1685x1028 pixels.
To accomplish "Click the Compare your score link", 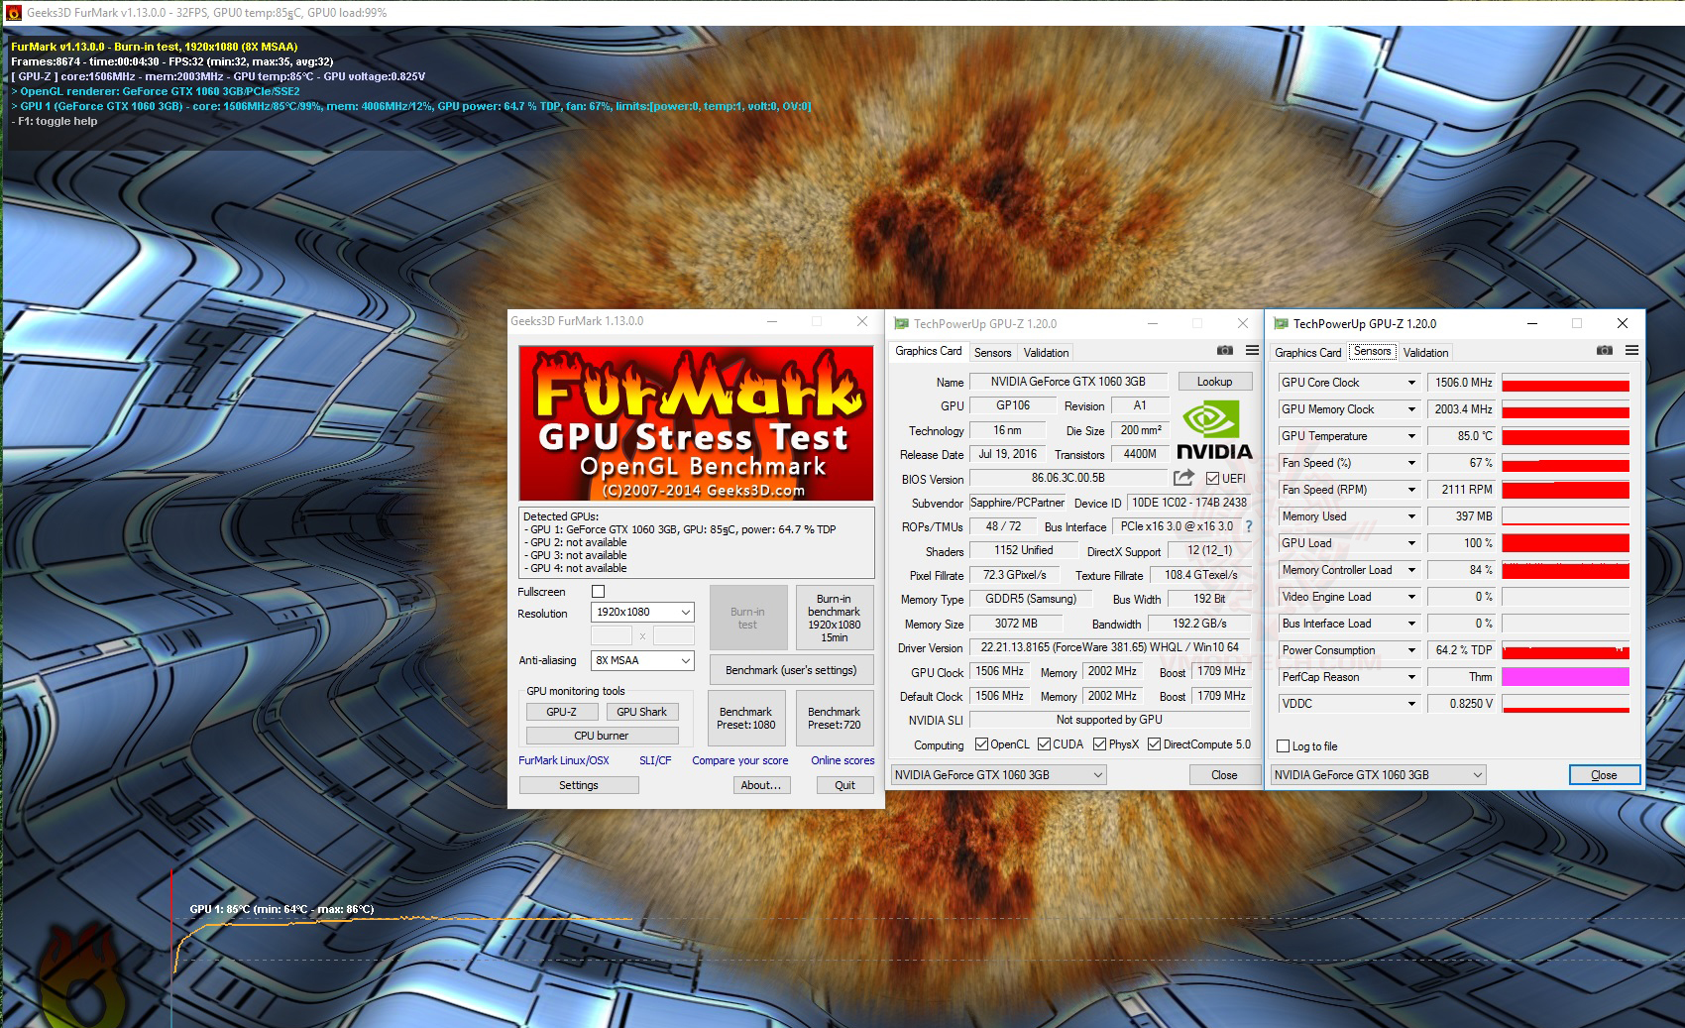I will pyautogui.click(x=740, y=760).
